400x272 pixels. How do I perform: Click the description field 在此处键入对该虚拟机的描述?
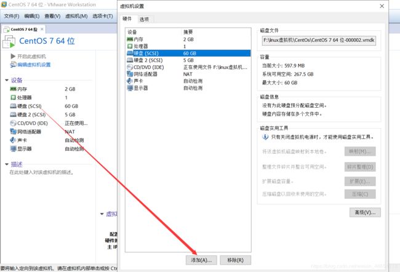42,172
